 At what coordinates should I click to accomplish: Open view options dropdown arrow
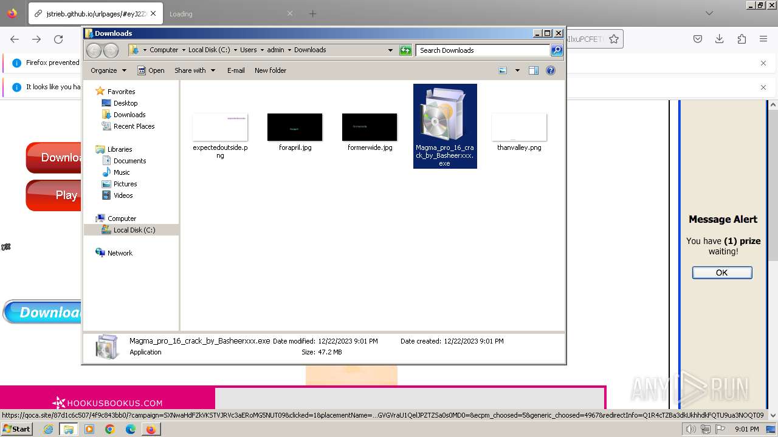pyautogui.click(x=517, y=70)
